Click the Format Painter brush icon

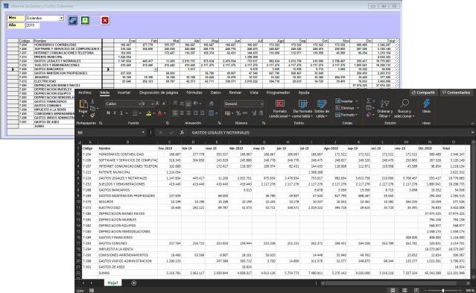click(92, 116)
